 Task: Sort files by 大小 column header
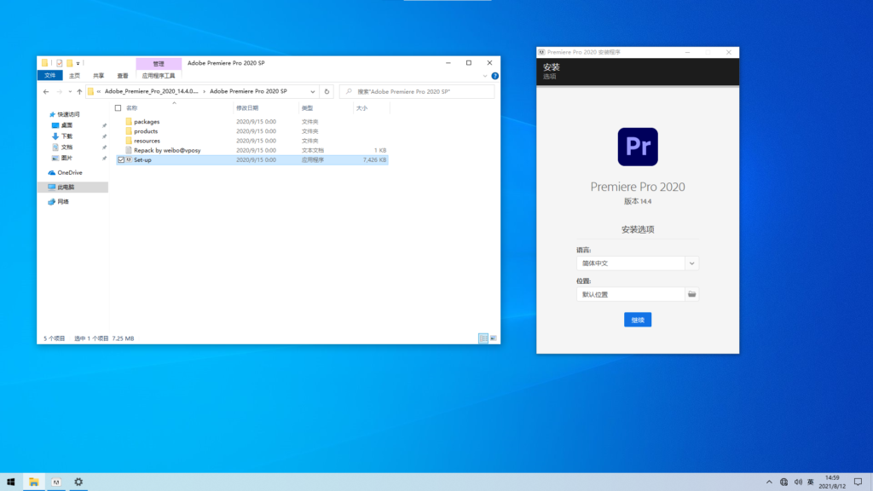tap(361, 108)
